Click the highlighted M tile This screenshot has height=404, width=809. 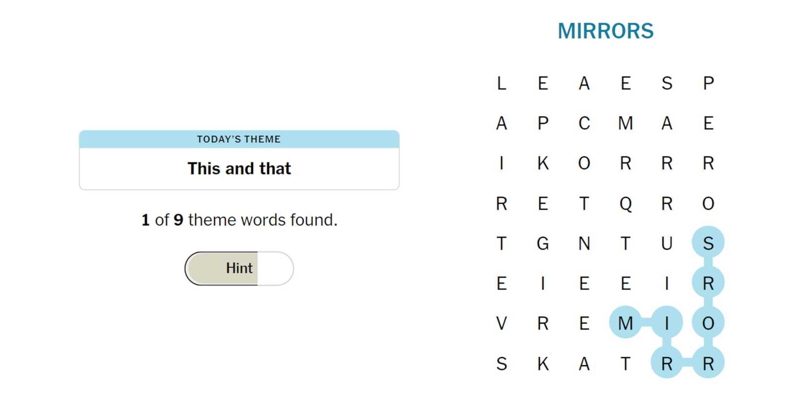(x=625, y=323)
